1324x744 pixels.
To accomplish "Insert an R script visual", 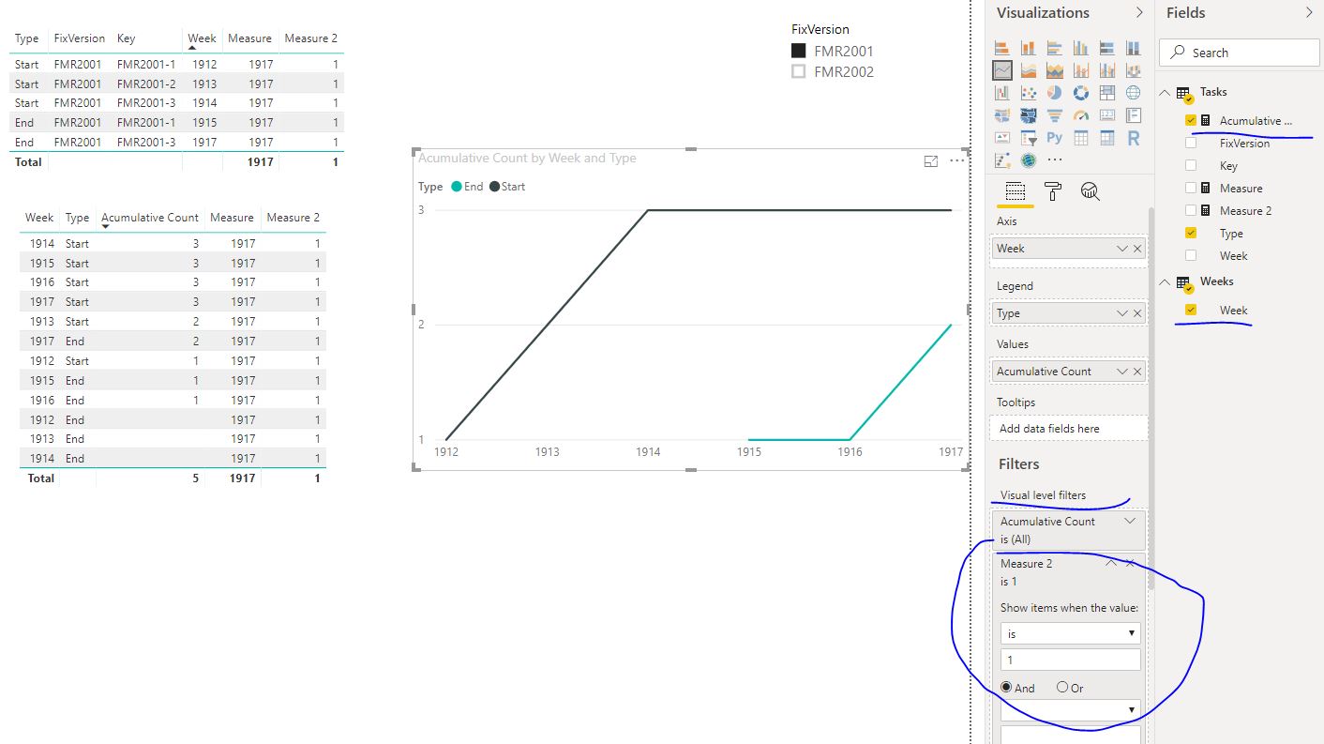I will [x=1134, y=138].
